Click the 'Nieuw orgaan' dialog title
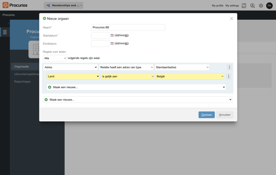 [x=58, y=19]
